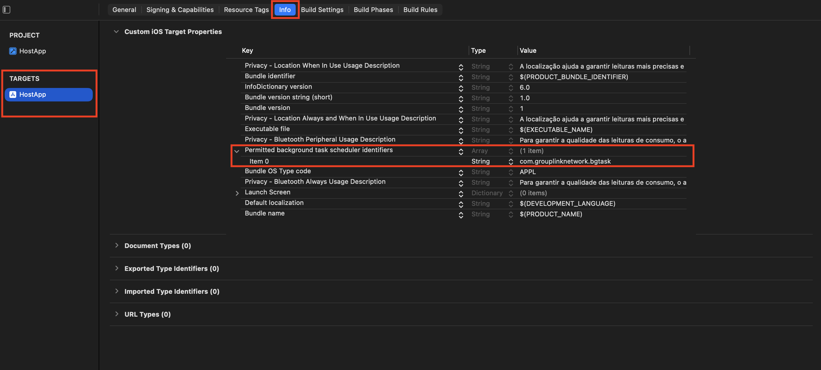Open key stepper for Bundle OS Type code

coord(461,172)
